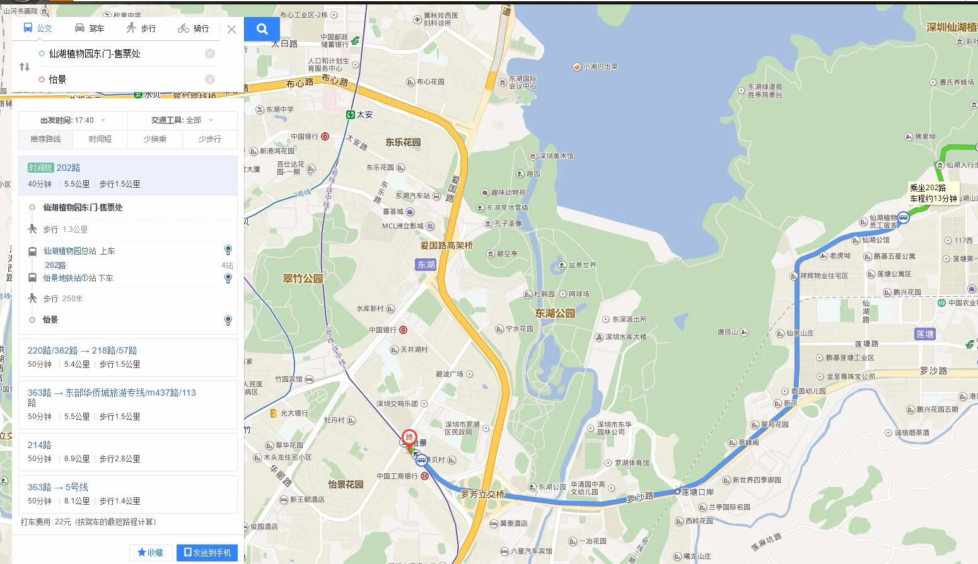The image size is (978, 564).
Task: Click the 收藏 favorite button
Action: tap(151, 553)
